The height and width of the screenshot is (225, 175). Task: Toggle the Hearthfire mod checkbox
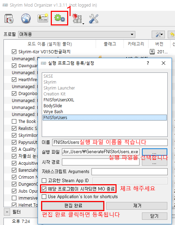point(14,80)
